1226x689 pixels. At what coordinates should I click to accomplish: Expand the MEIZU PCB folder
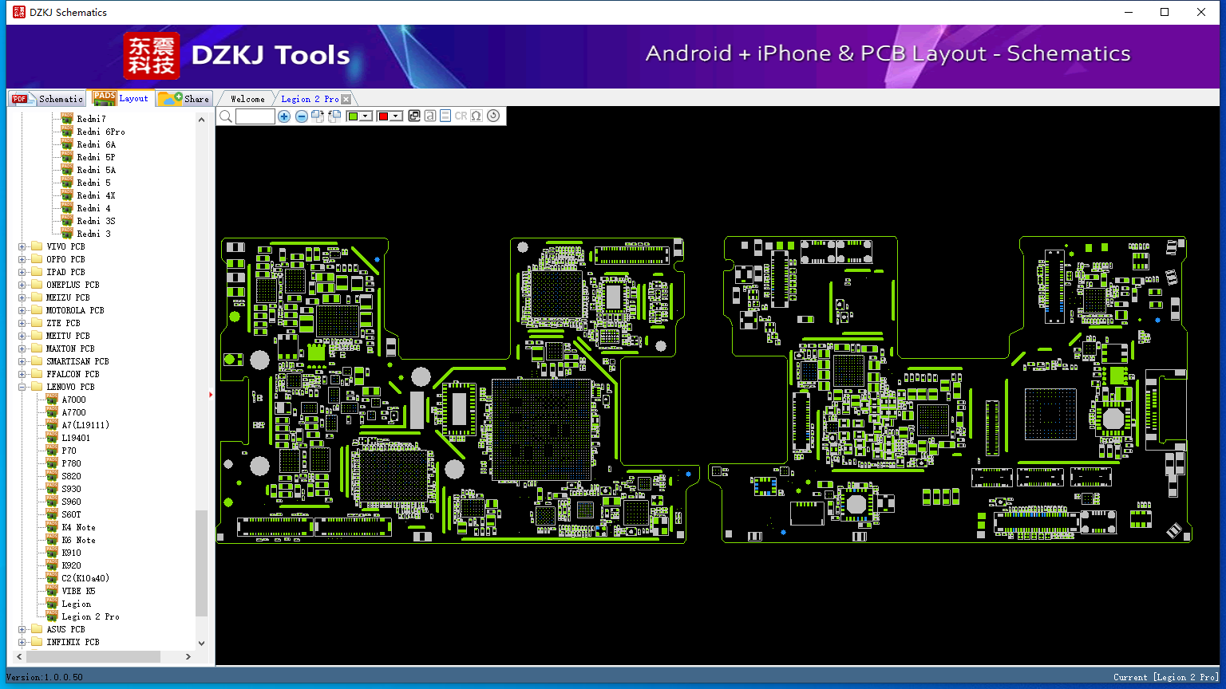coord(22,297)
